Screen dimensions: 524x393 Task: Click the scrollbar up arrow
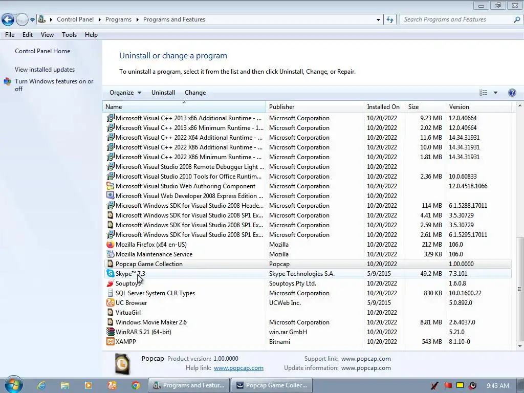coord(520,105)
